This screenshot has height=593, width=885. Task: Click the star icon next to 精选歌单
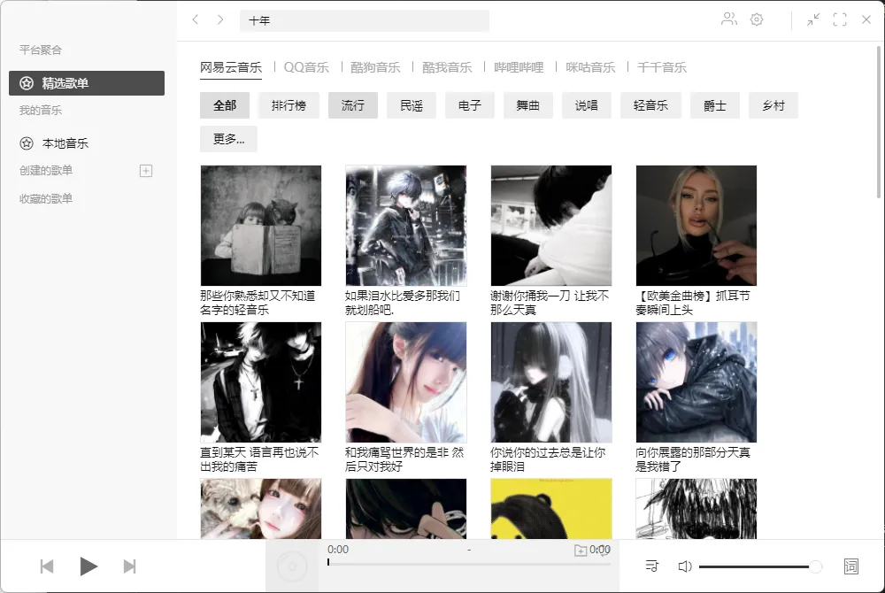pyautogui.click(x=27, y=83)
